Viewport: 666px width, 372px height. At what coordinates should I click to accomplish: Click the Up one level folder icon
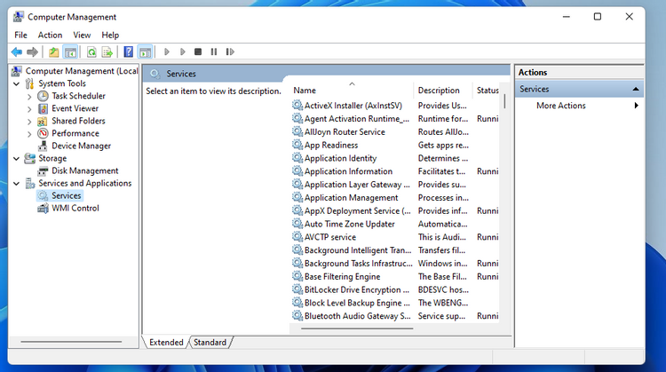(x=53, y=51)
